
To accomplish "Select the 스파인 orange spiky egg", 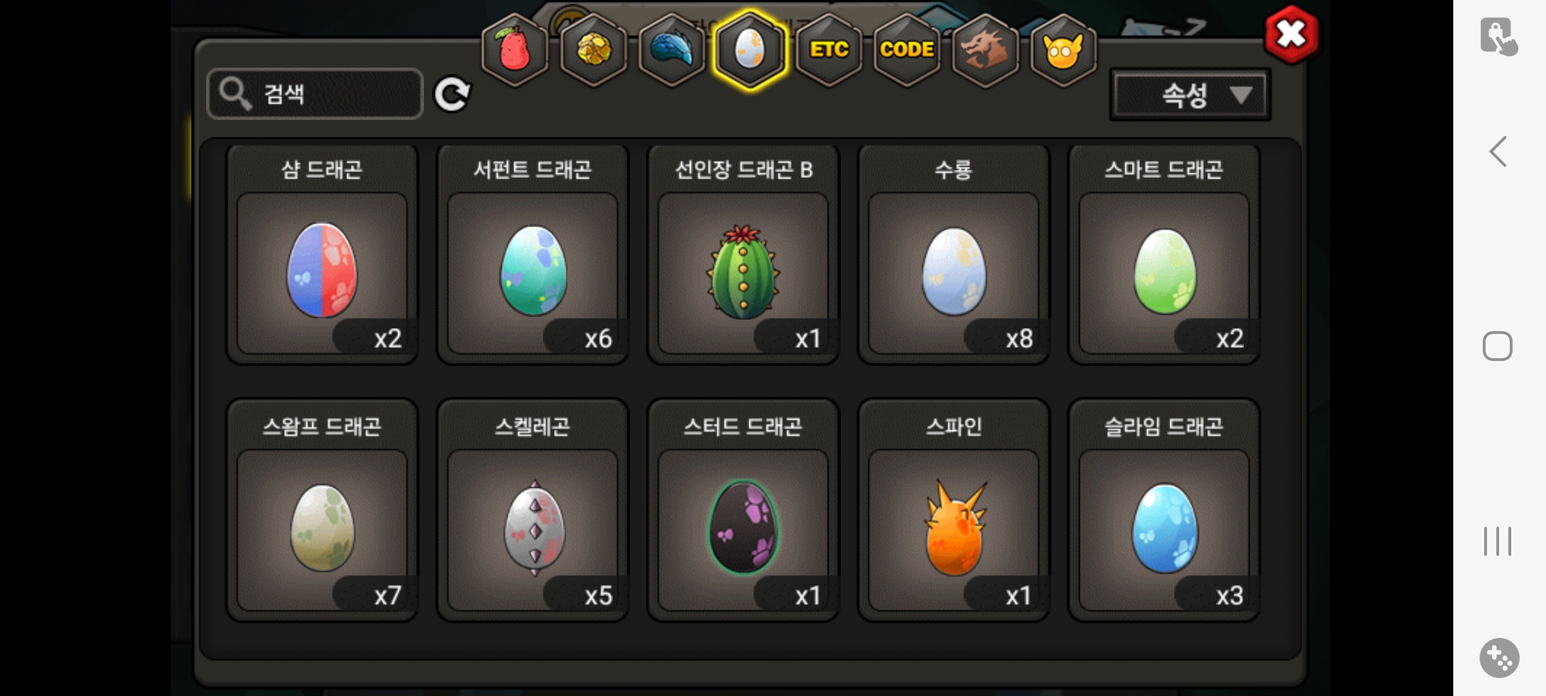I will pyautogui.click(x=954, y=510).
